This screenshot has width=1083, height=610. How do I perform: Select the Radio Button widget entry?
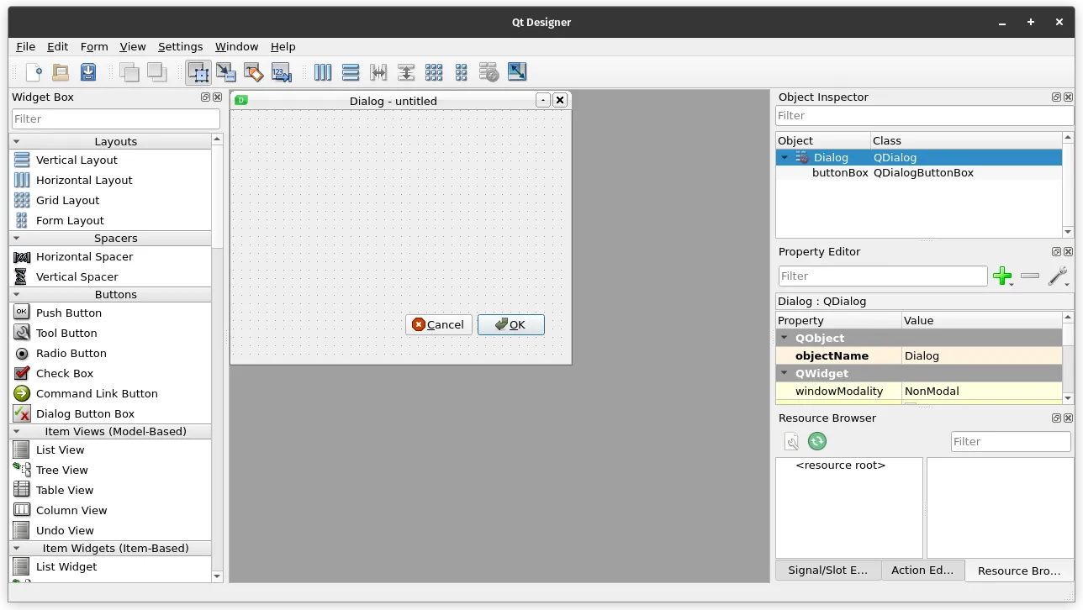point(71,353)
